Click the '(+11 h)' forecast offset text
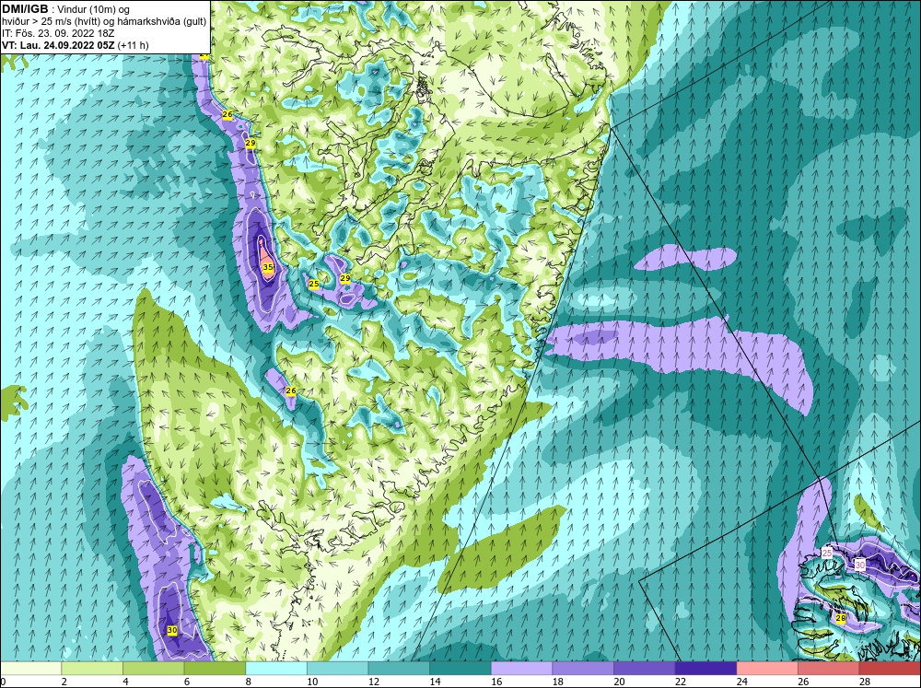Image resolution: width=921 pixels, height=688 pixels. [134, 45]
